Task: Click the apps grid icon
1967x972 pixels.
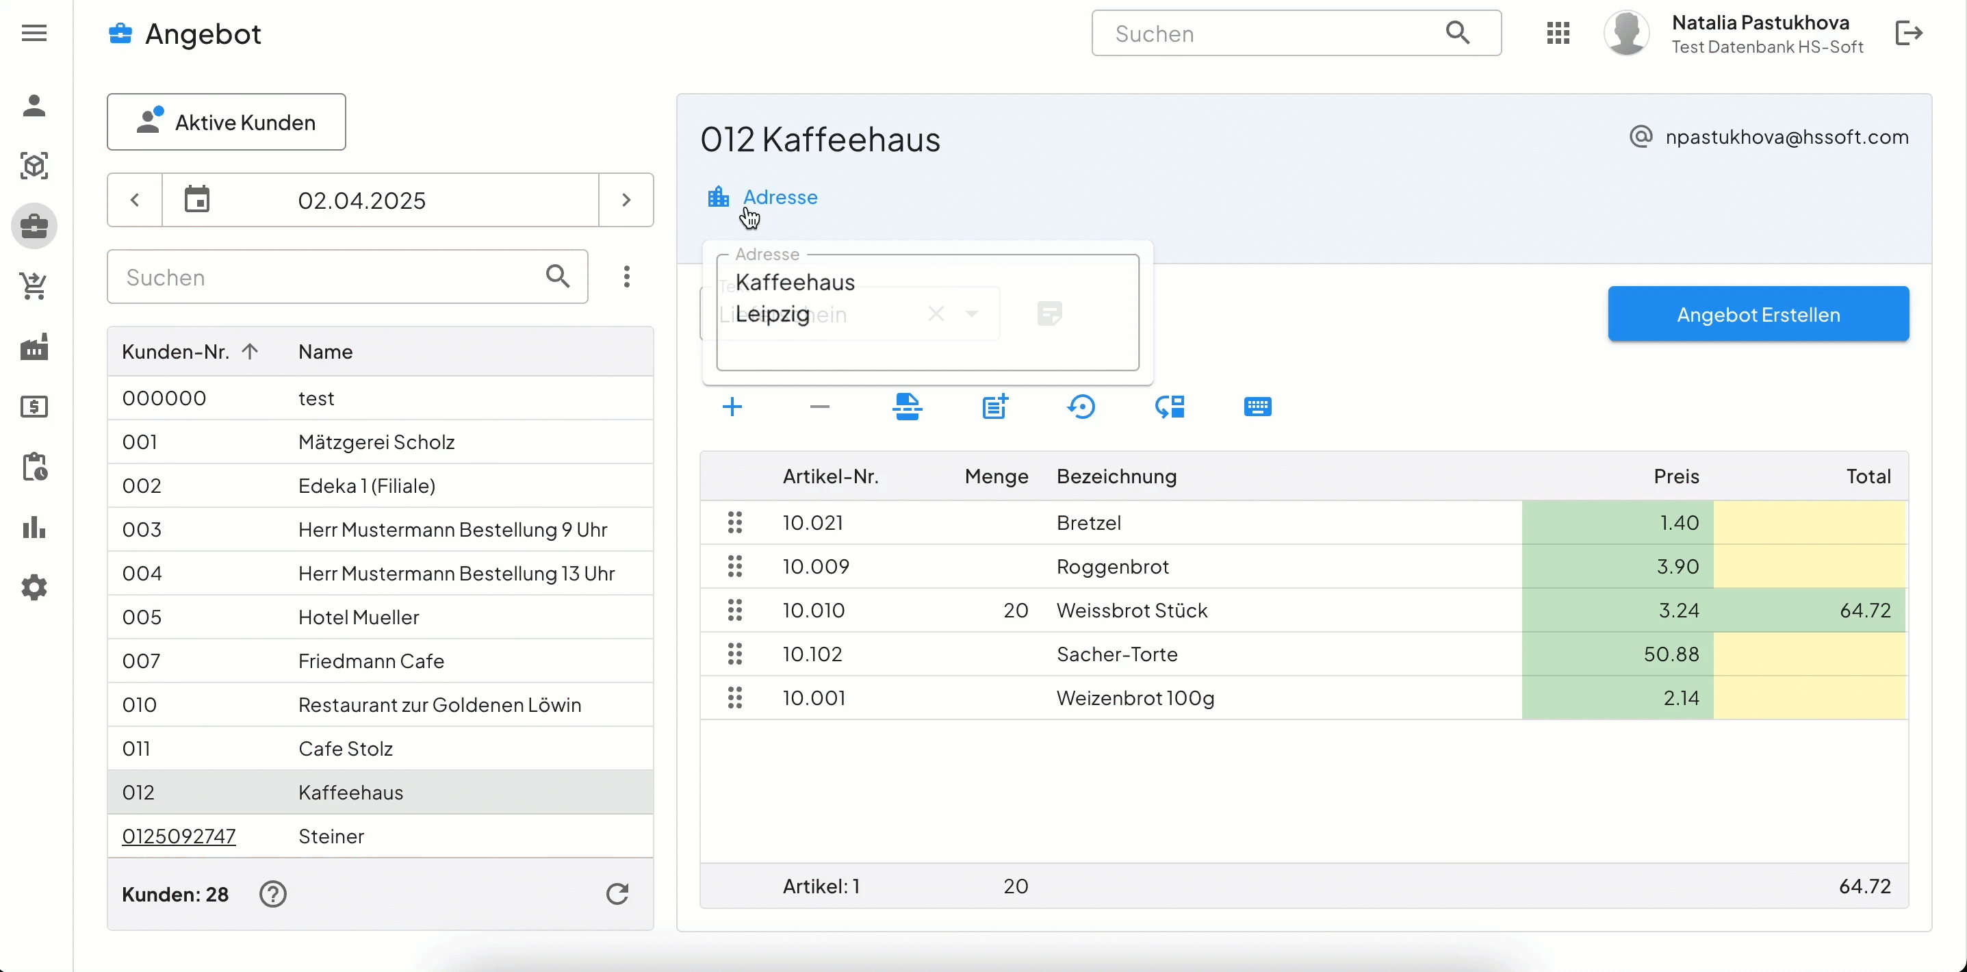Action: tap(1558, 33)
